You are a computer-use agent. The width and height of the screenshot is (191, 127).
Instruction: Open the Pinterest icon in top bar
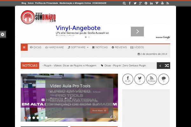point(146,3)
